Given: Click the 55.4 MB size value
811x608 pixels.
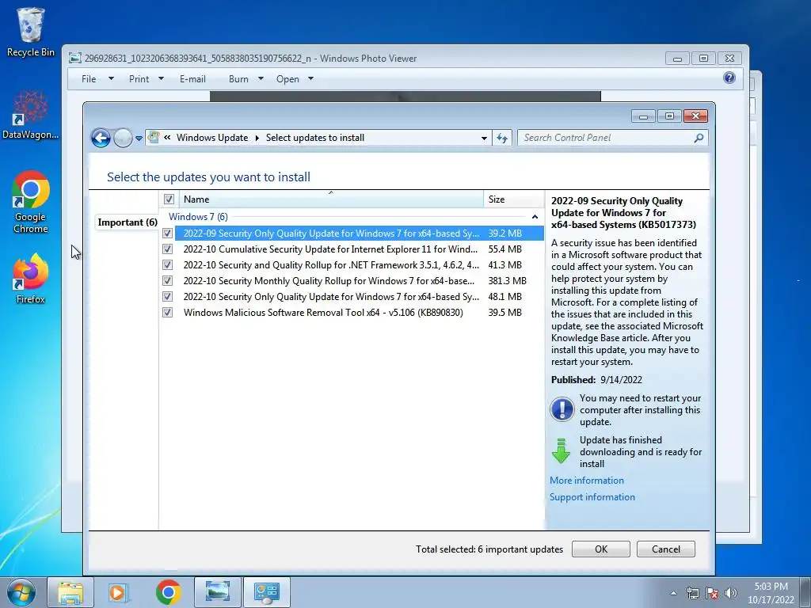Looking at the screenshot, I should [504, 249].
